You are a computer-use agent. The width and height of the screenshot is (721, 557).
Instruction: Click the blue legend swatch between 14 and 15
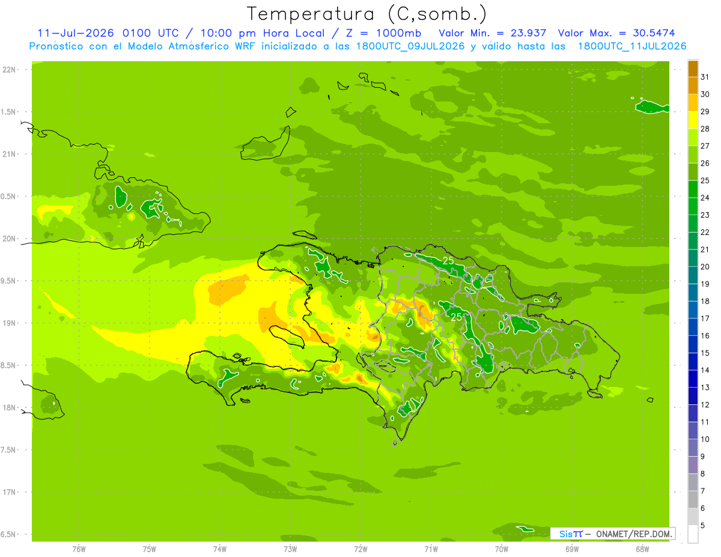tap(693, 361)
